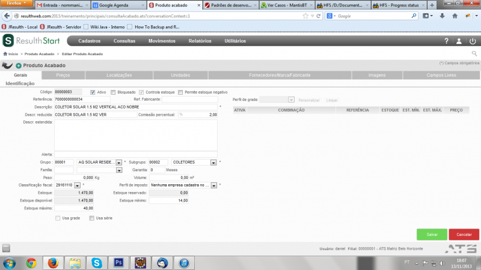Click the Início home icon in breadcrumb
481x270 pixels.
(x=5, y=54)
